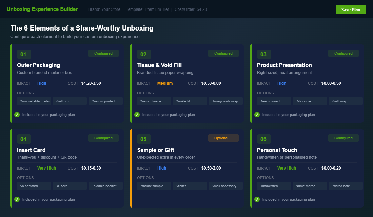Click the 05 number badge on Sample or Gift
Image resolution: width=373 pixels, height=217 pixels.
pyautogui.click(x=144, y=139)
